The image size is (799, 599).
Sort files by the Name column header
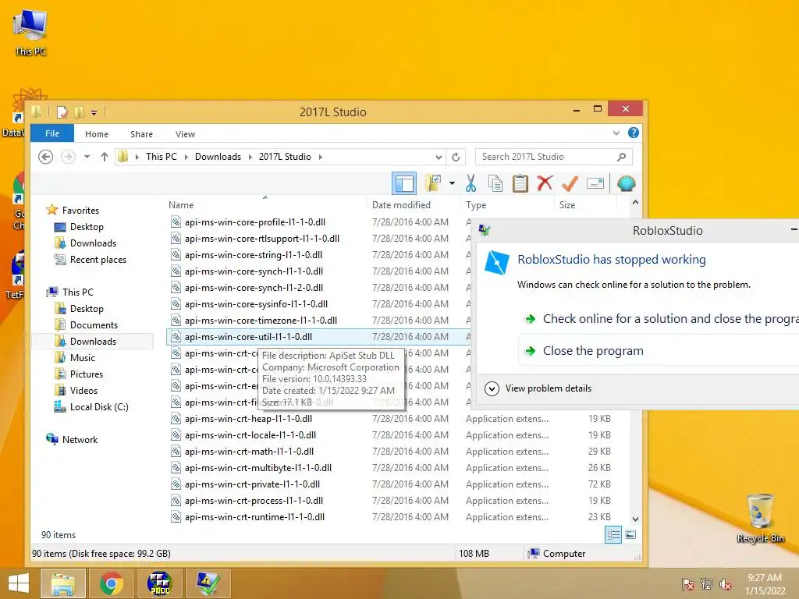(x=265, y=205)
